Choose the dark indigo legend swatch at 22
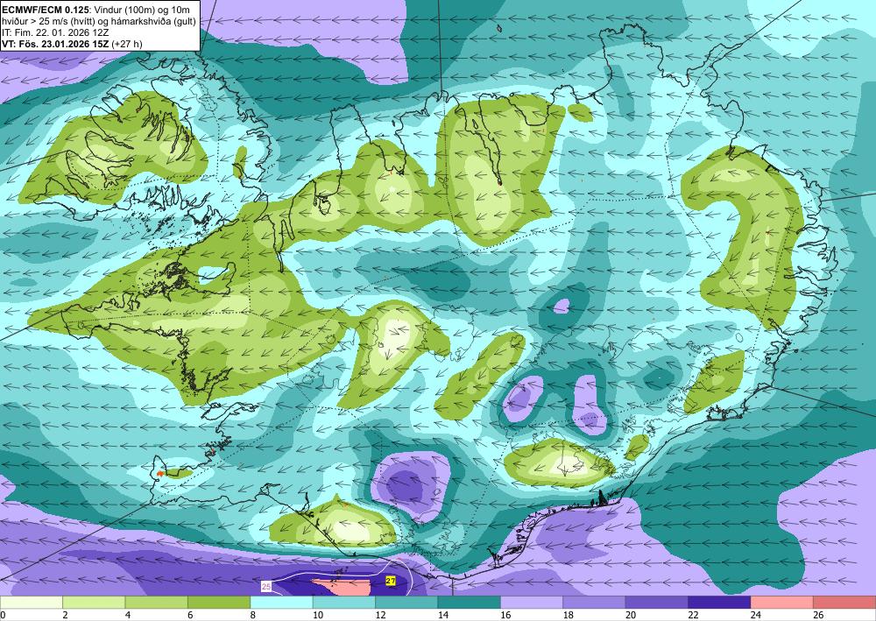 pyautogui.click(x=719, y=603)
